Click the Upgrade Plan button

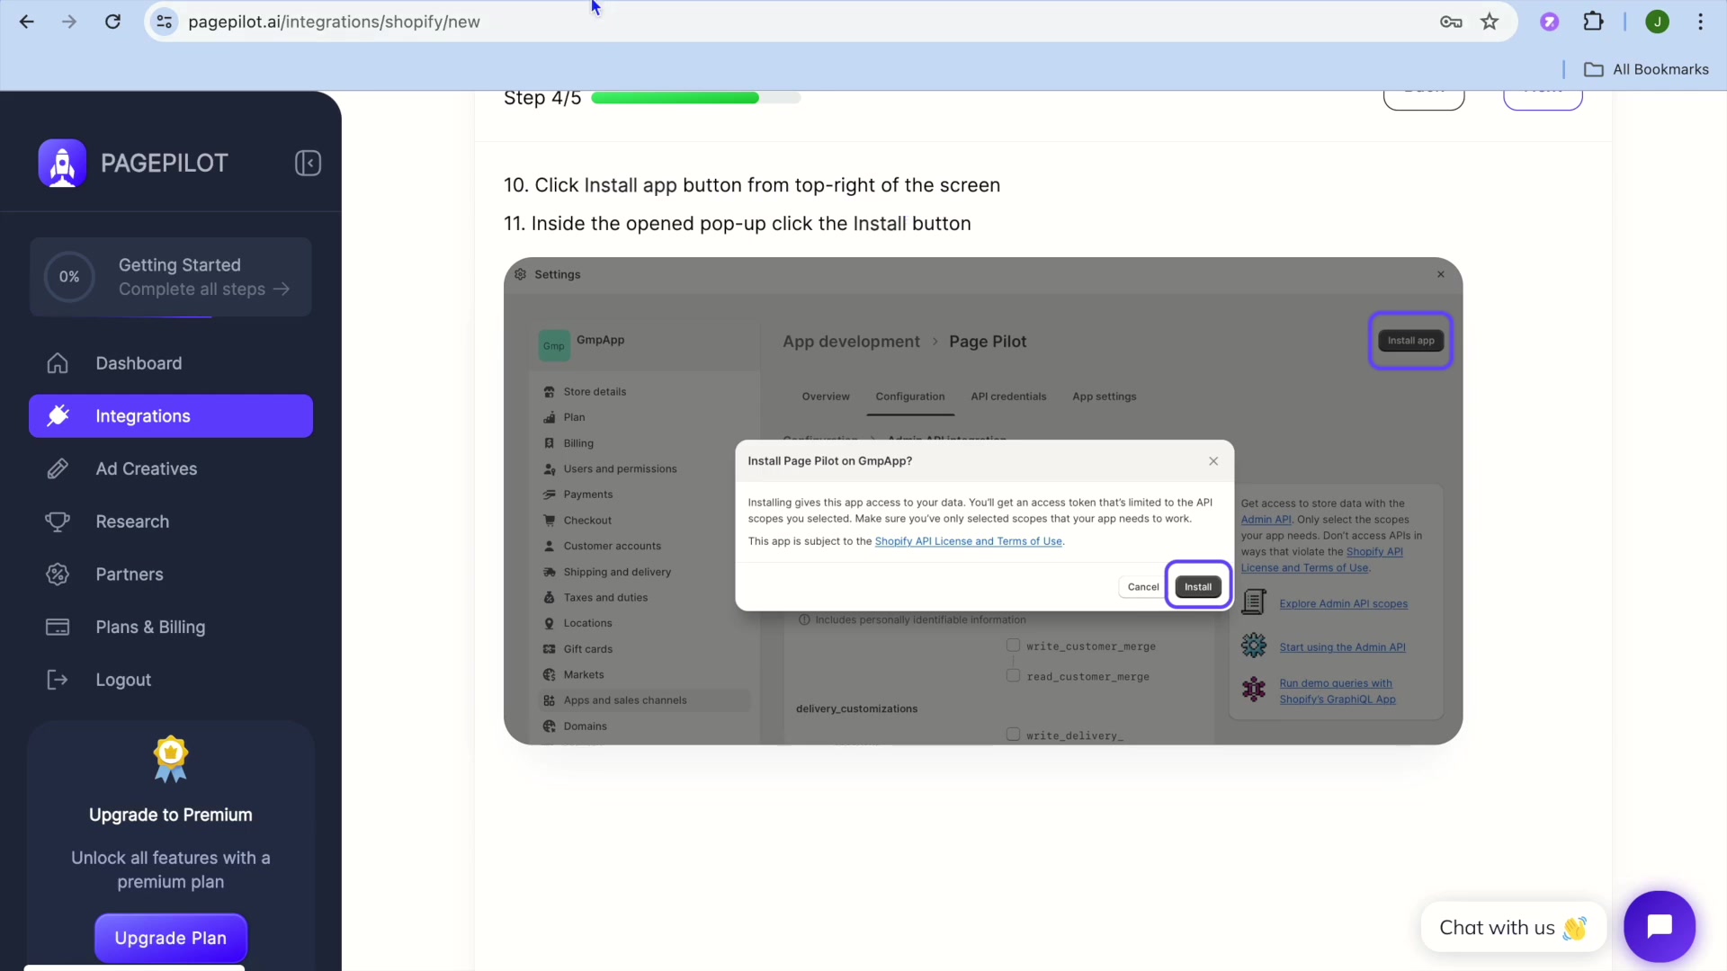pos(171,938)
